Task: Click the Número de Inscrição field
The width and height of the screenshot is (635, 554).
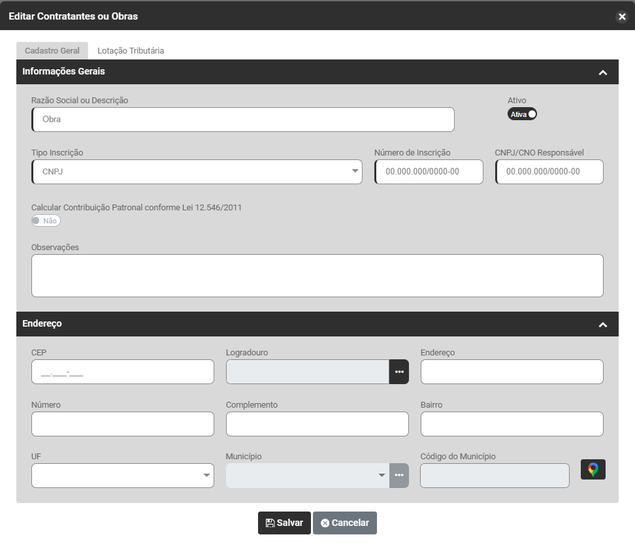Action: (429, 172)
